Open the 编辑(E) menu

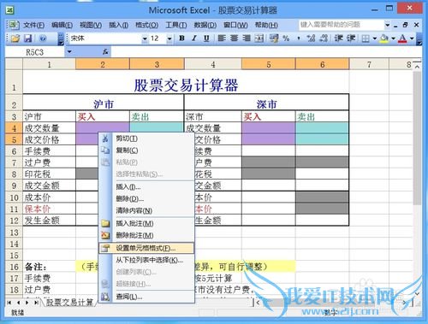pyautogui.click(x=62, y=25)
